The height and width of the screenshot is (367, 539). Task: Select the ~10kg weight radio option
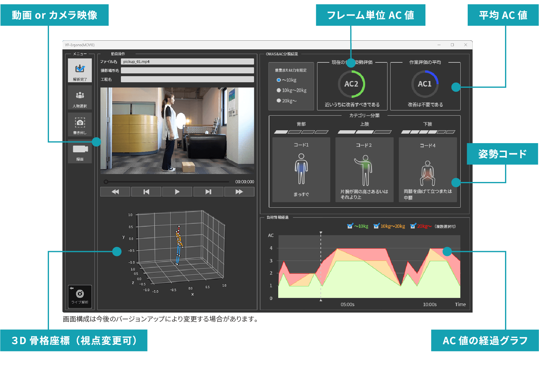tap(279, 80)
